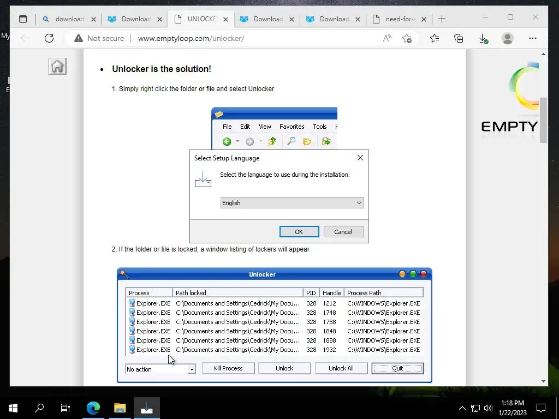Open the Favorites list
Viewport: 559px width, 419px height.
point(434,38)
